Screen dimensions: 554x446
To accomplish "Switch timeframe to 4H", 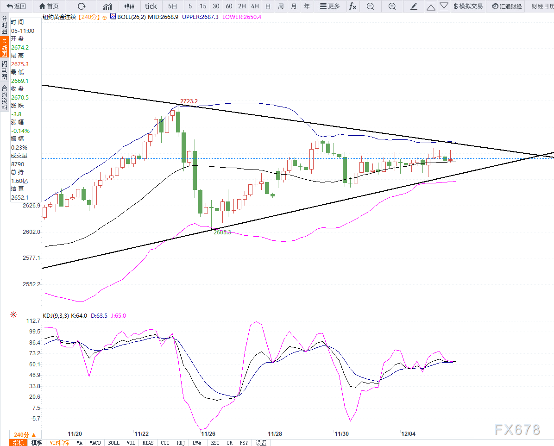I will (x=255, y=6).
